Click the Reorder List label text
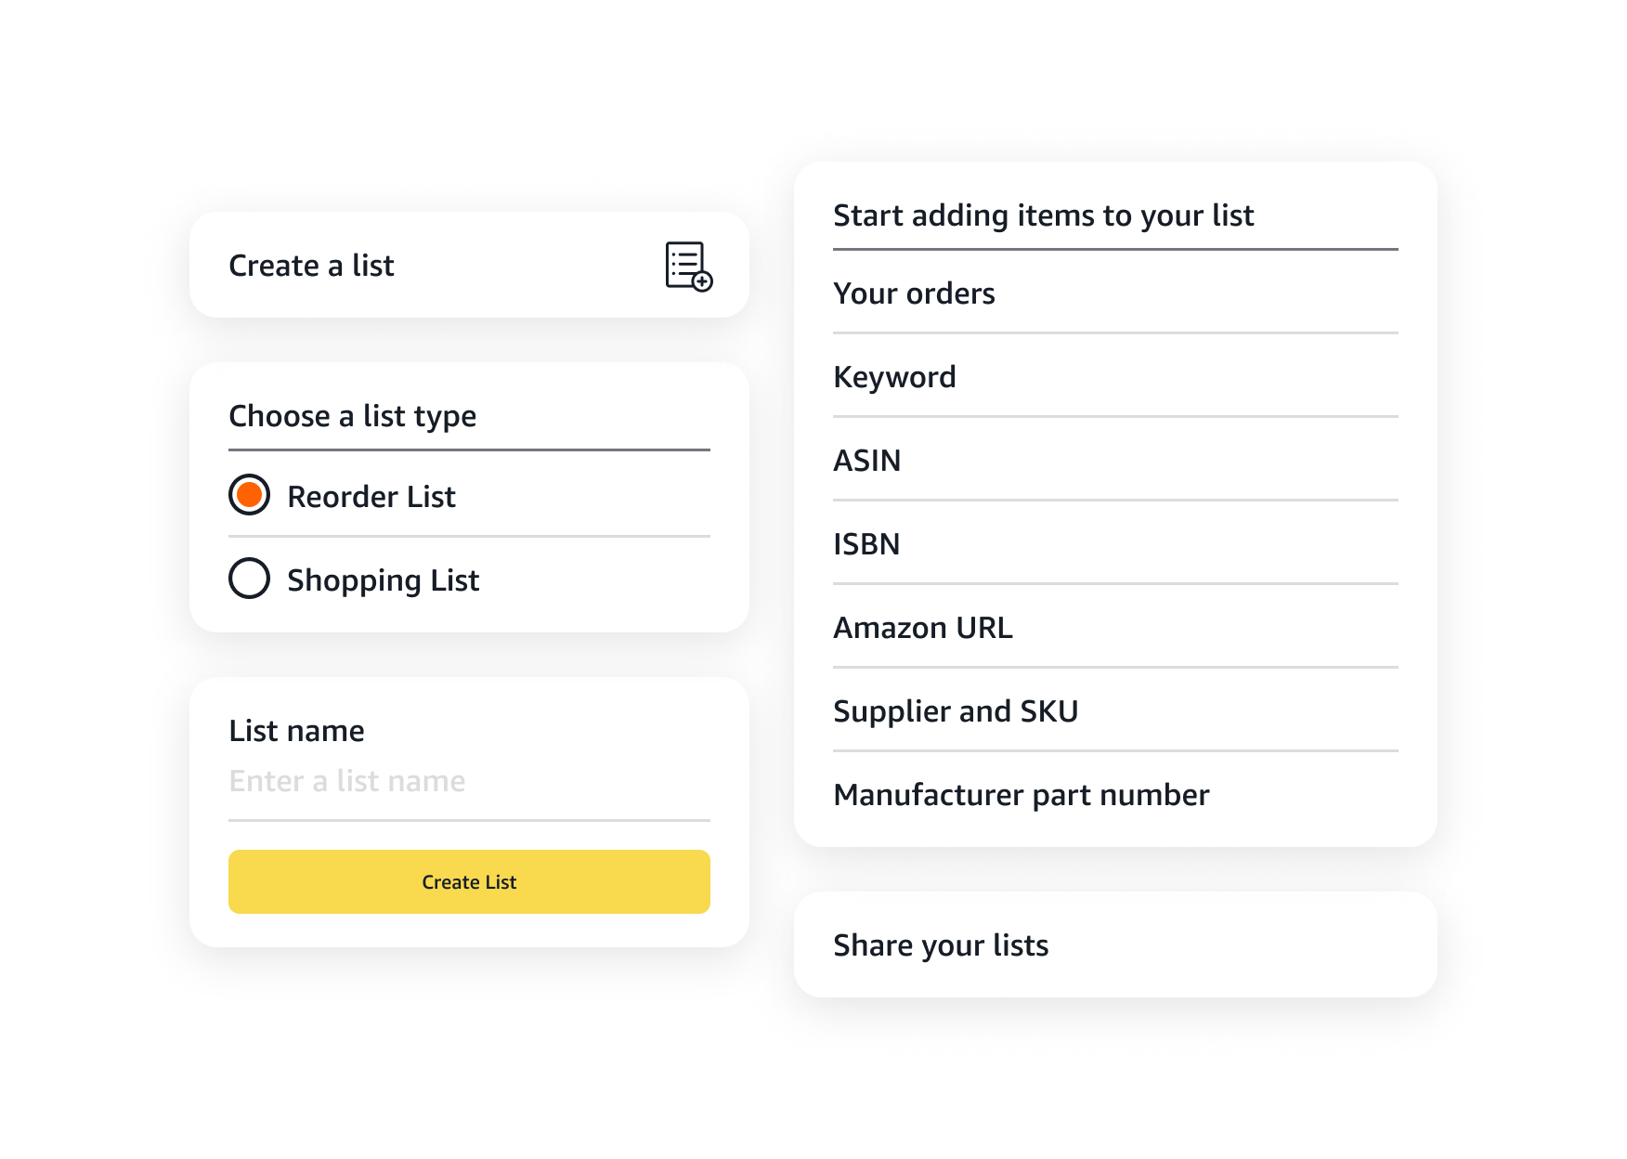The image size is (1627, 1159). (371, 496)
